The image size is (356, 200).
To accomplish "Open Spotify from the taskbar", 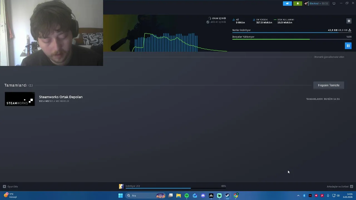I will pyautogui.click(x=187, y=196).
